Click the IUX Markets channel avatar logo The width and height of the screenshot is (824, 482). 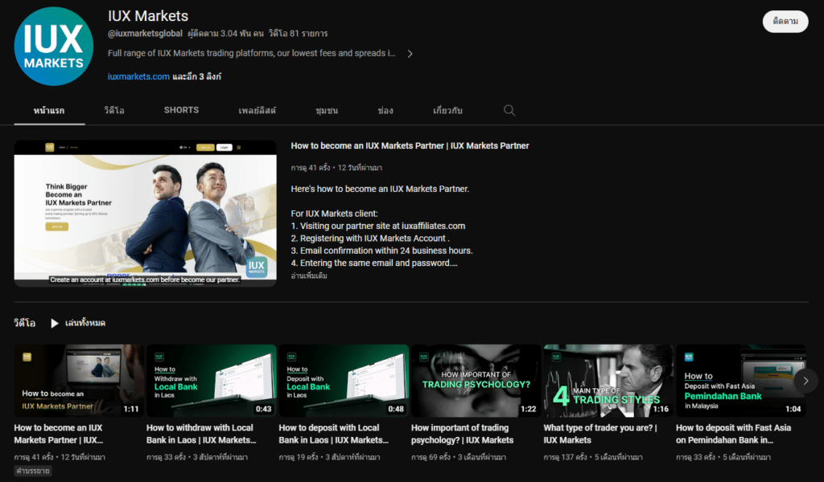[x=54, y=46]
